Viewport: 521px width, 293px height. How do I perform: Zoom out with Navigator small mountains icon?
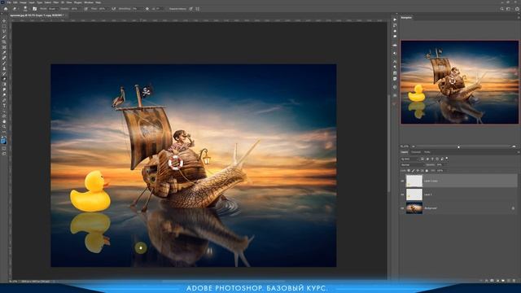pos(414,146)
